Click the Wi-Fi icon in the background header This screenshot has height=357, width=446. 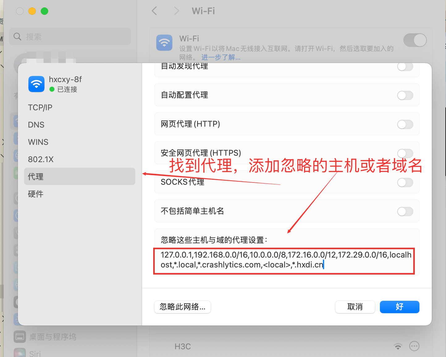[164, 43]
